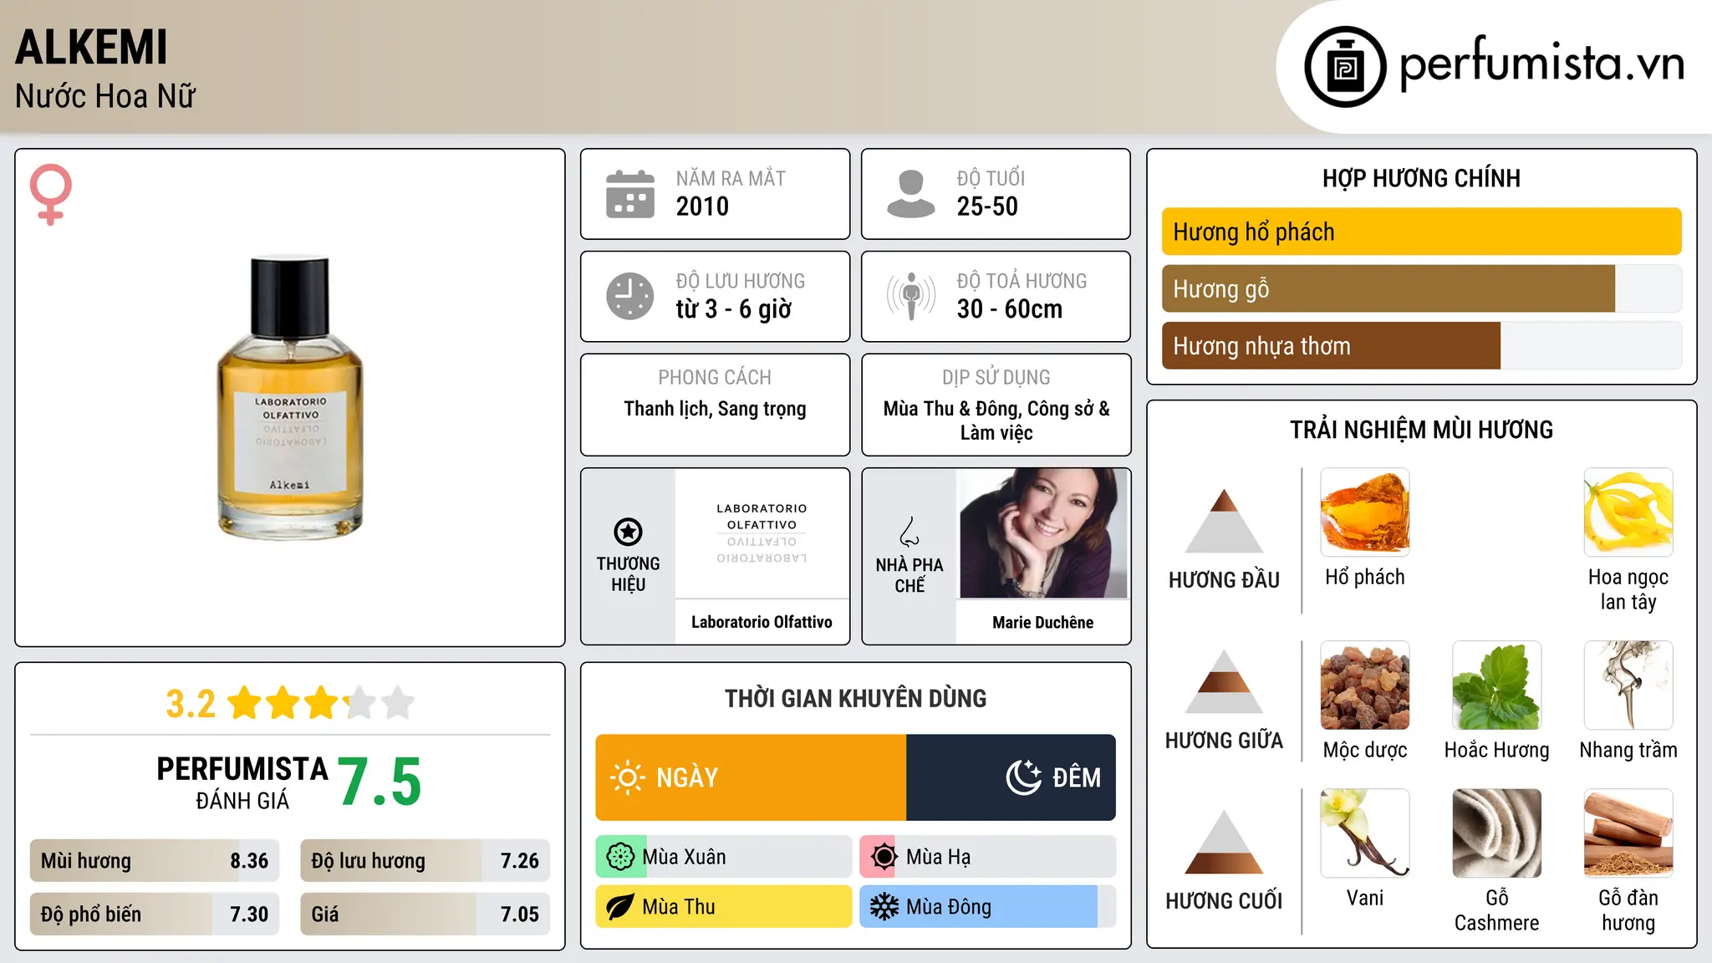Click the nose icon above Nhà pha chế

909,532
